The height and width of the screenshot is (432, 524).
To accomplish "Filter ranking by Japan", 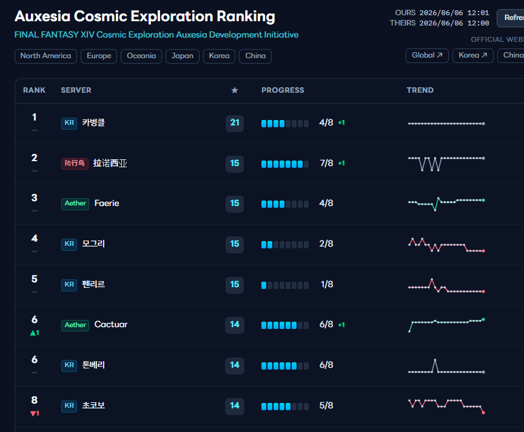I will tap(183, 56).
